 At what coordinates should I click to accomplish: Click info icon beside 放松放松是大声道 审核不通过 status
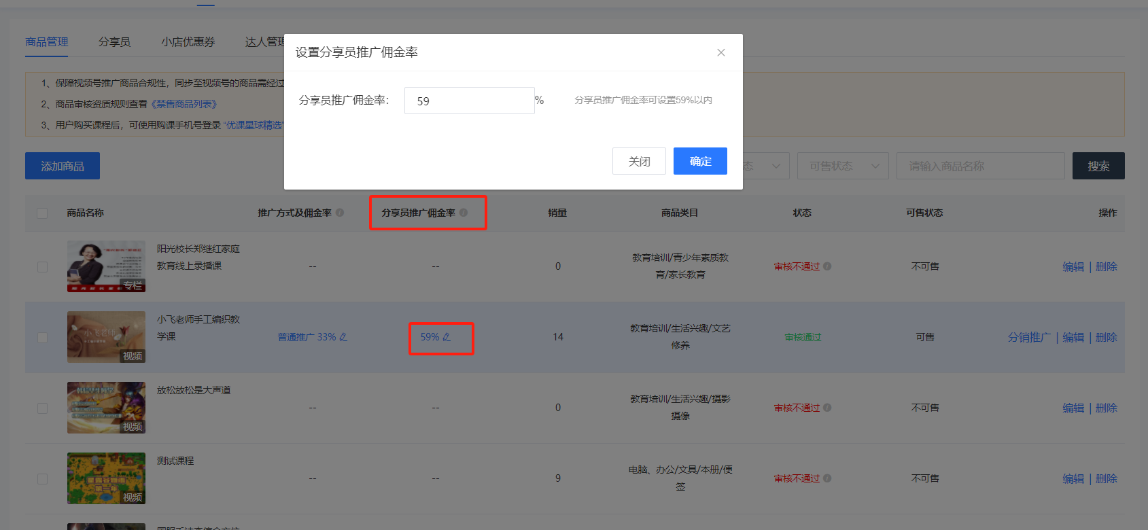tap(827, 408)
